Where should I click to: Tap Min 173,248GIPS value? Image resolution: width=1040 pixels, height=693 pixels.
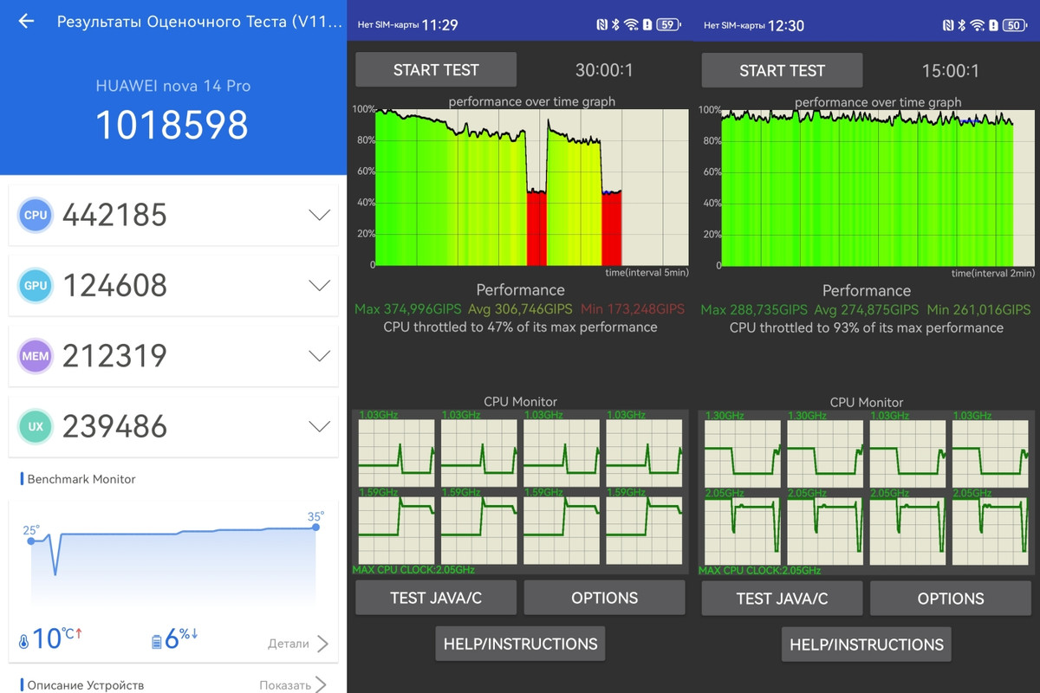pos(633,309)
